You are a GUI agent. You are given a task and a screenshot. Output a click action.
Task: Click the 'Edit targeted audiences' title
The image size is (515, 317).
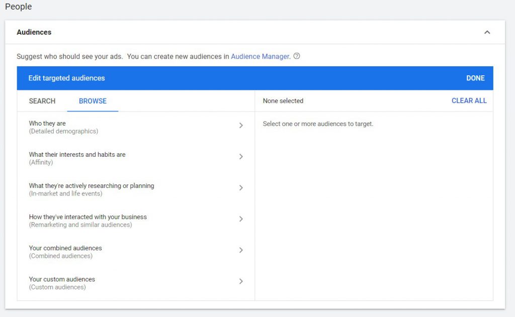coord(67,78)
